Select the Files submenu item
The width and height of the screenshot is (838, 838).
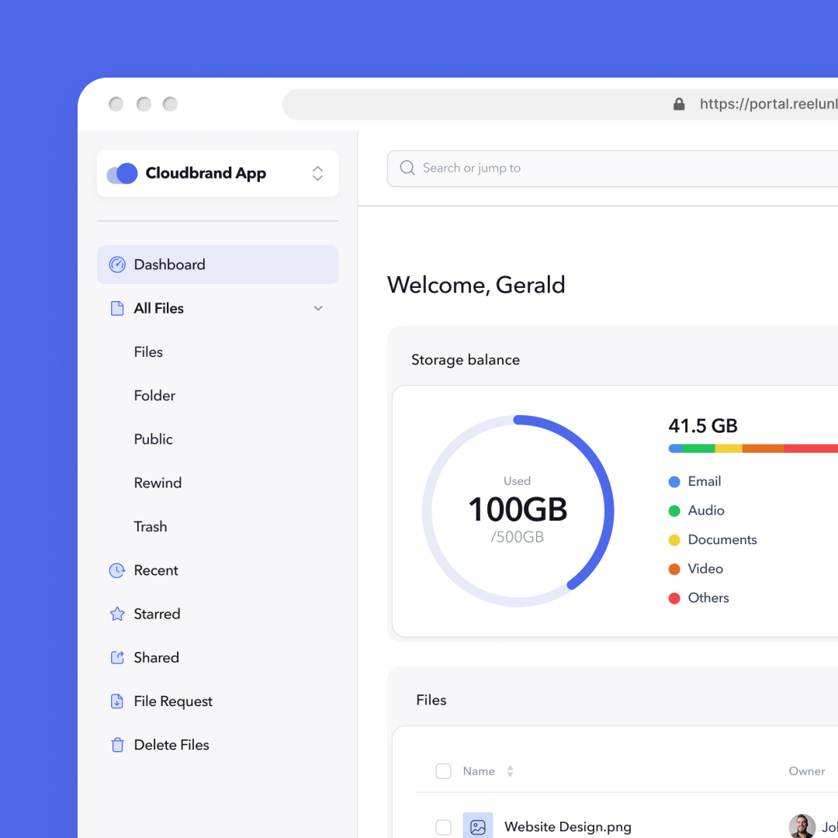click(x=148, y=352)
